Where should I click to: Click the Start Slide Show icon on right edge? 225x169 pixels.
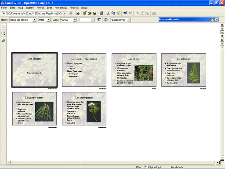[222, 44]
